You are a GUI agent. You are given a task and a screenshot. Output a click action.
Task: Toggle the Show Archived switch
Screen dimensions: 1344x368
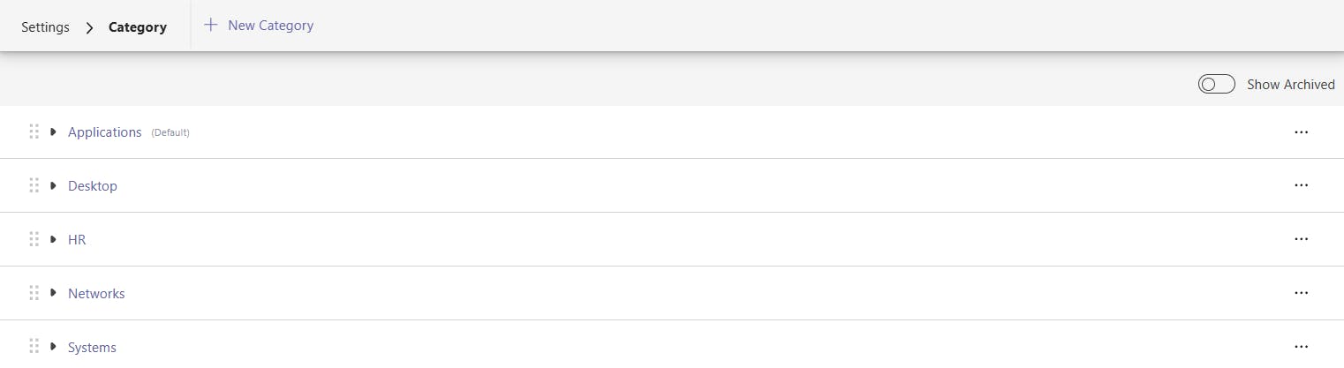(x=1216, y=85)
